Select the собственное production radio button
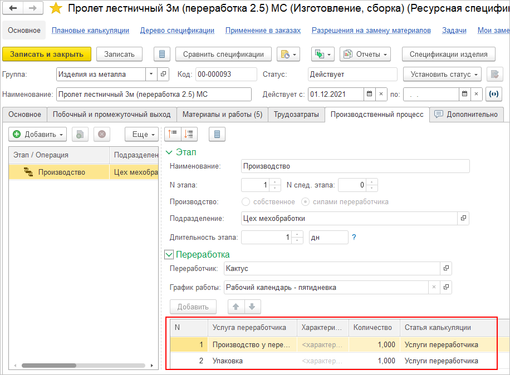The height and width of the screenshot is (375, 510). 245,202
